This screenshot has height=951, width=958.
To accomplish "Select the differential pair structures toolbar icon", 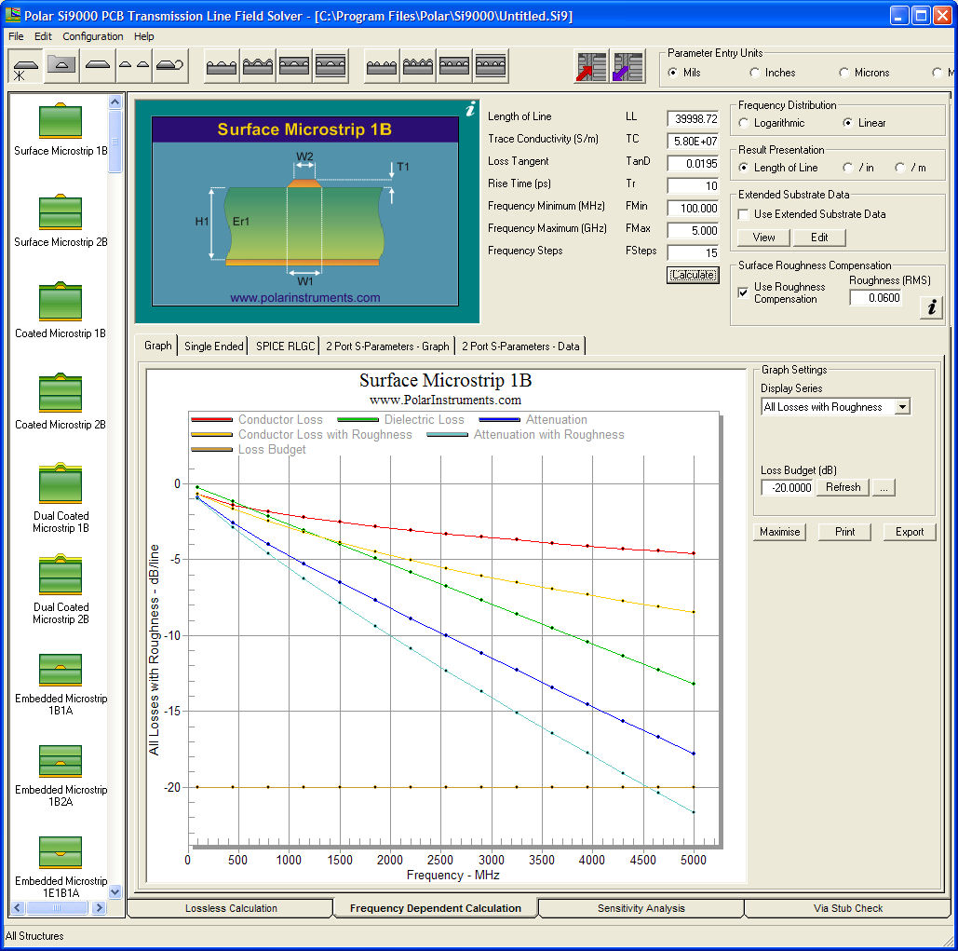I will [134, 65].
